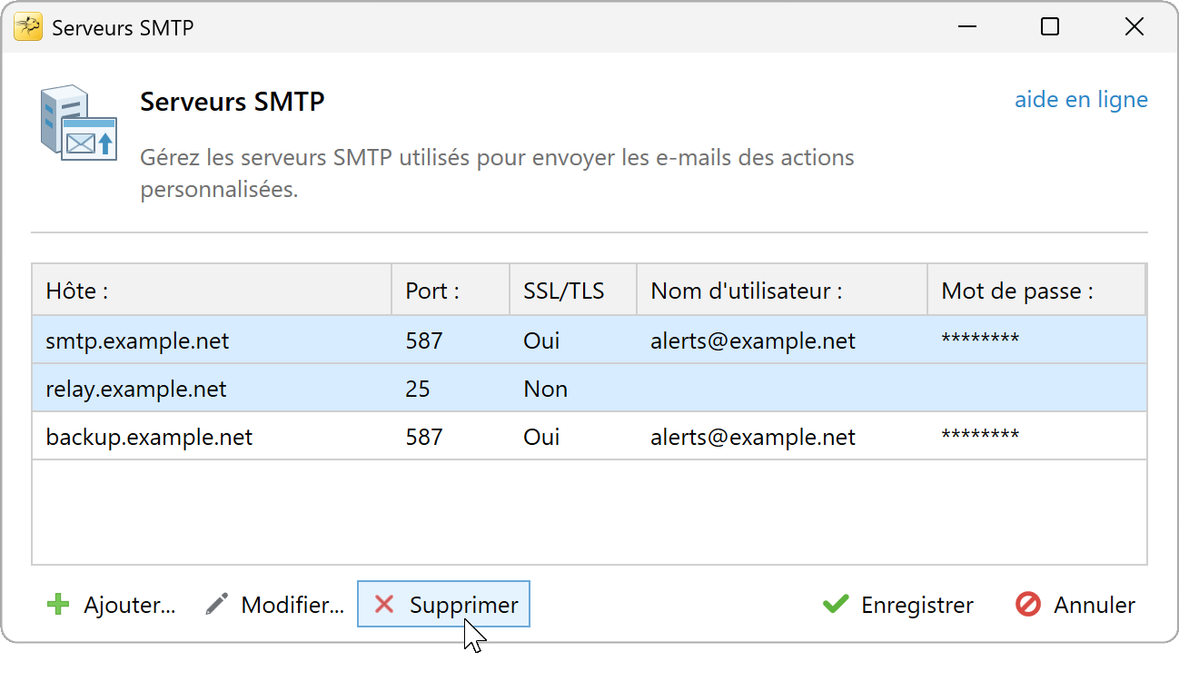Click the SSL/TLS column header
1179x681 pixels.
pos(573,291)
